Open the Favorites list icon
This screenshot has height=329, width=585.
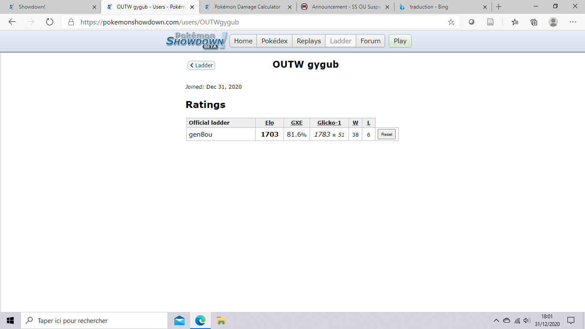pyautogui.click(x=515, y=22)
